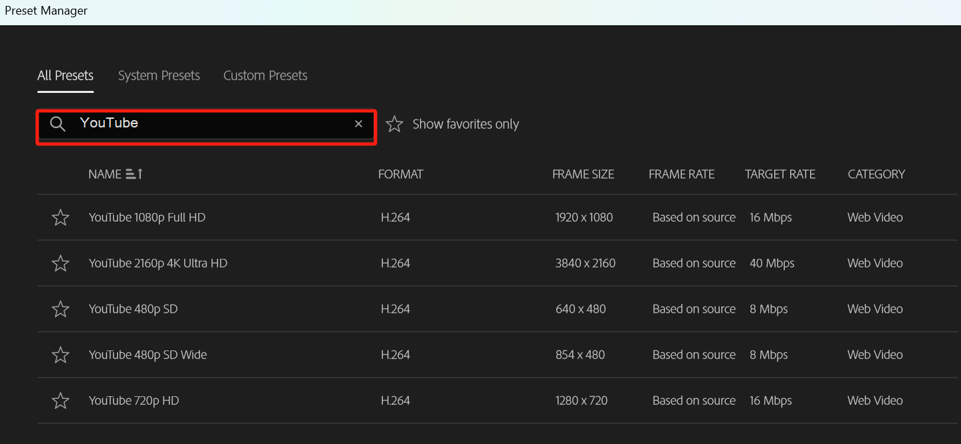Image resolution: width=961 pixels, height=444 pixels.
Task: Toggle the Show favorites only star
Action: coord(395,123)
